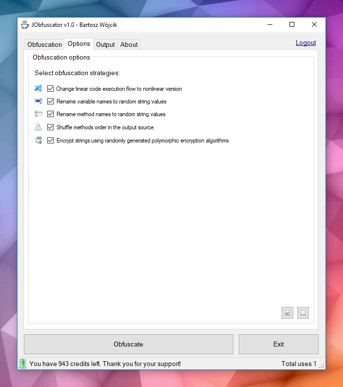343x387 pixels.
Task: Deselect all strategies with the uncheck-all button
Action: [x=303, y=313]
